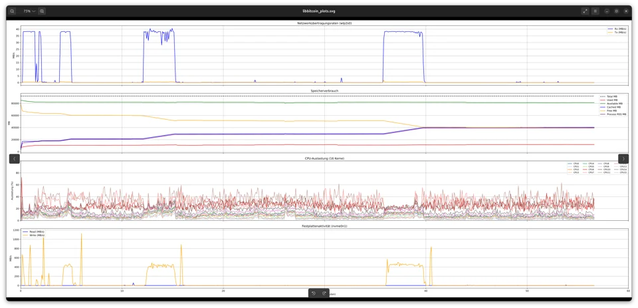Click the Free MB legend entry
Image resolution: width=638 pixels, height=308 pixels.
608,111
